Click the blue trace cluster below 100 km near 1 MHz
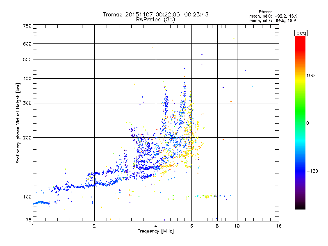Viewport: 328px width, 246px height. pos(42,203)
